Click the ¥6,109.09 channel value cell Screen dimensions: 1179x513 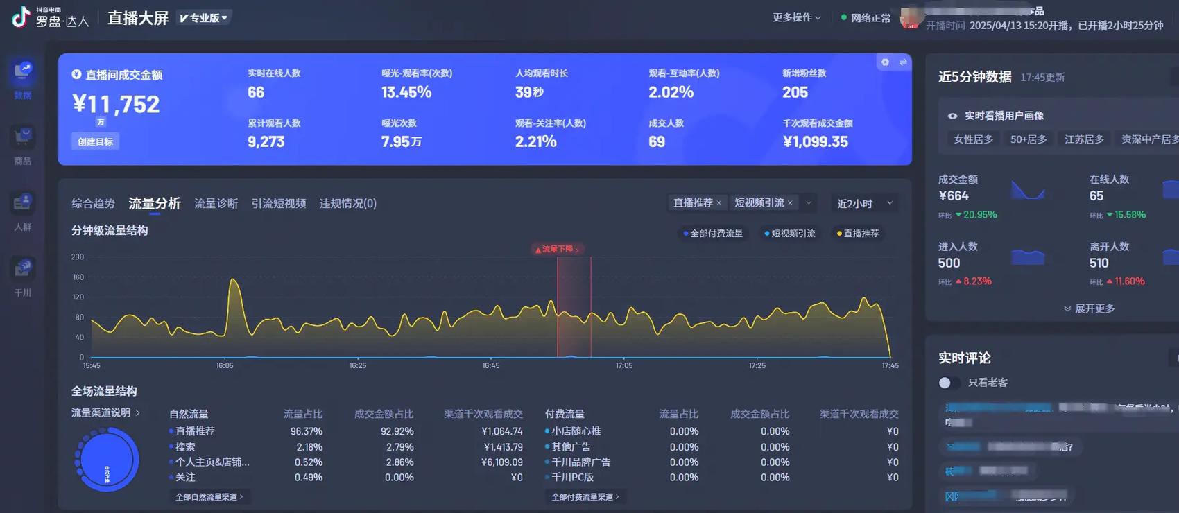[502, 462]
